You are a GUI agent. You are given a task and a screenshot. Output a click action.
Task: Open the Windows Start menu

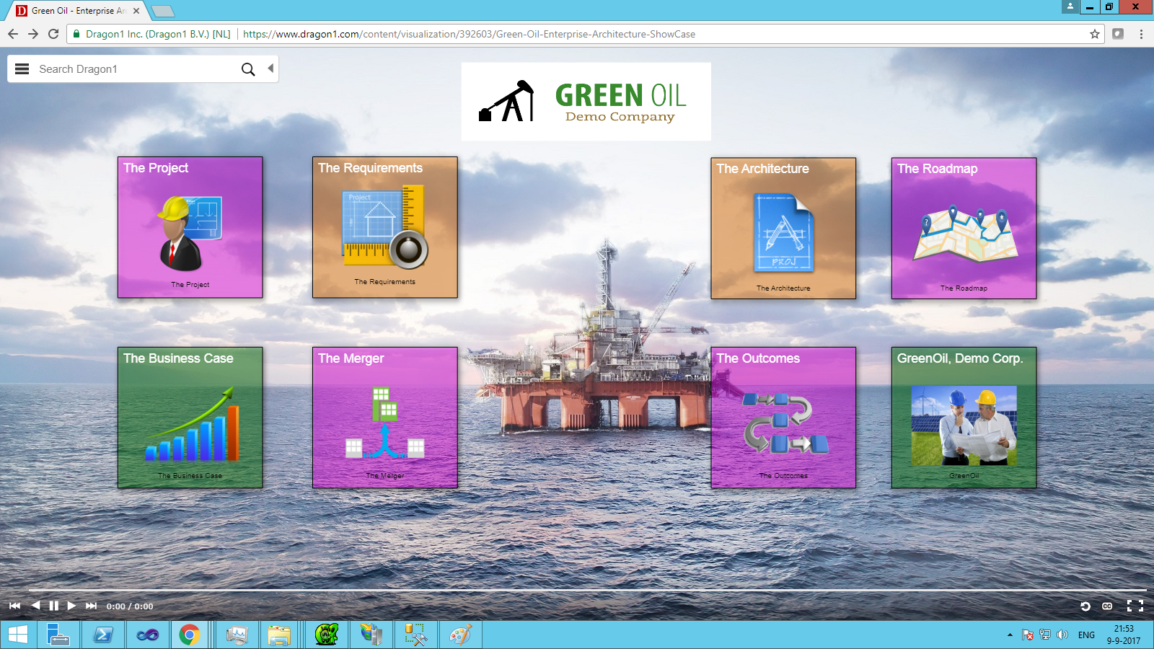tap(18, 635)
